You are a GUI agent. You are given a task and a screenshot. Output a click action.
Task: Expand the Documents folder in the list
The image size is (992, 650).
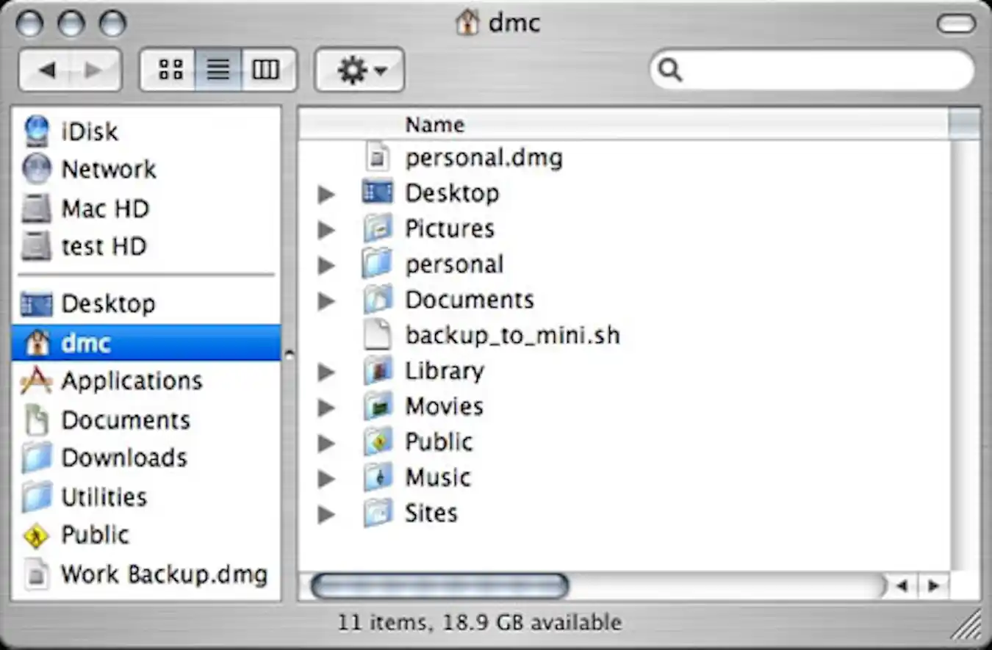click(x=326, y=300)
